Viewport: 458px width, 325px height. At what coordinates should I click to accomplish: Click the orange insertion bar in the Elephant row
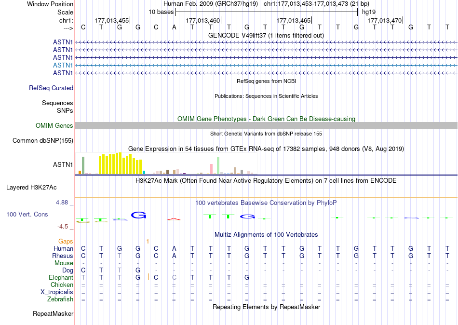point(148,277)
